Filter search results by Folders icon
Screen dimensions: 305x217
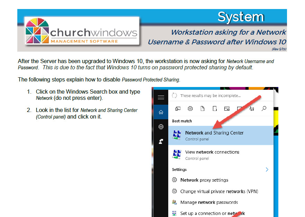(215, 109)
